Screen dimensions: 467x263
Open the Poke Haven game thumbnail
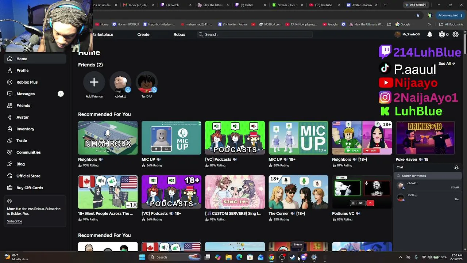click(x=425, y=138)
